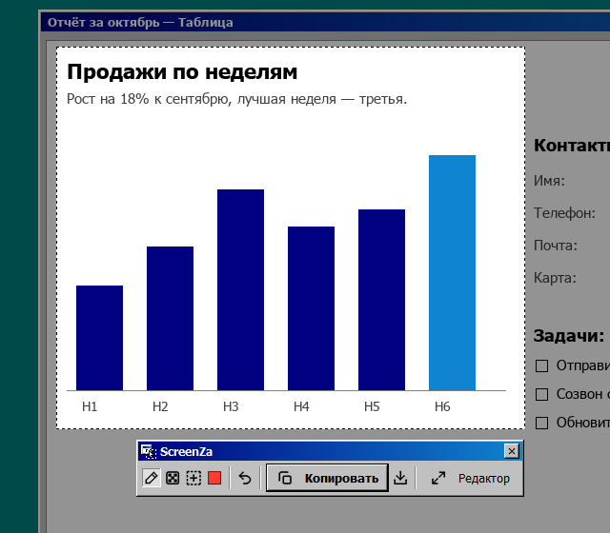The width and height of the screenshot is (610, 533).
Task: Click the subtitle starting with Рост на 18%
Action: point(236,99)
